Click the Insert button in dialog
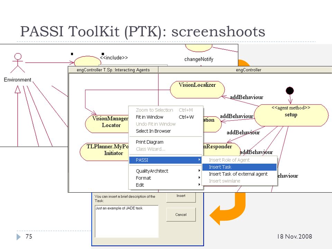Screen dimensions: 332x249 click(181, 197)
